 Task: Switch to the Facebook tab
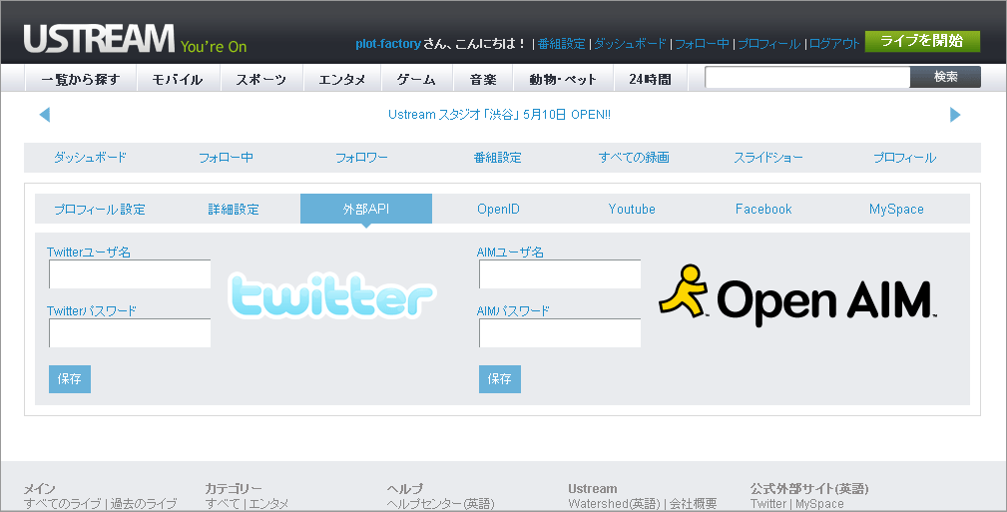[763, 209]
